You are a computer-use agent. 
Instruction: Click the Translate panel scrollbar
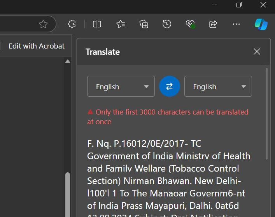(x=266, y=114)
